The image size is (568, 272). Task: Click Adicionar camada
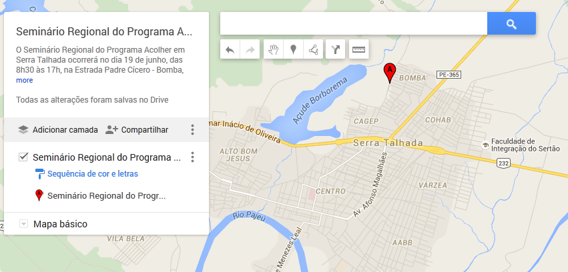tap(58, 130)
